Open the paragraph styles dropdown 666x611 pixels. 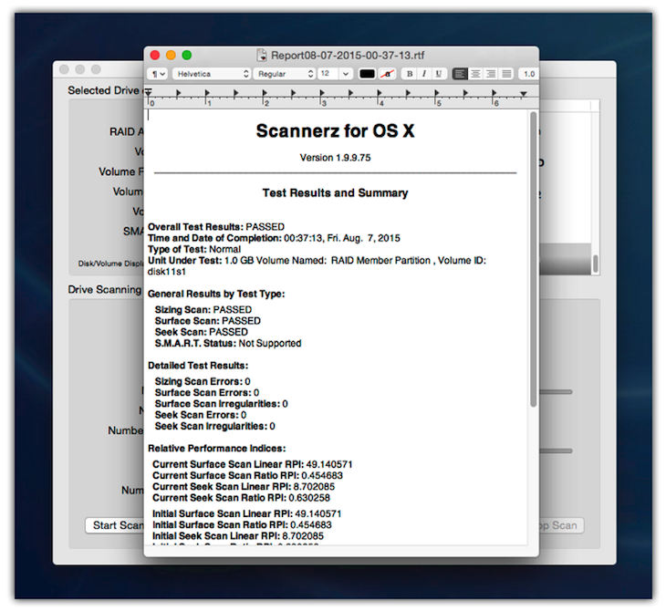point(157,74)
